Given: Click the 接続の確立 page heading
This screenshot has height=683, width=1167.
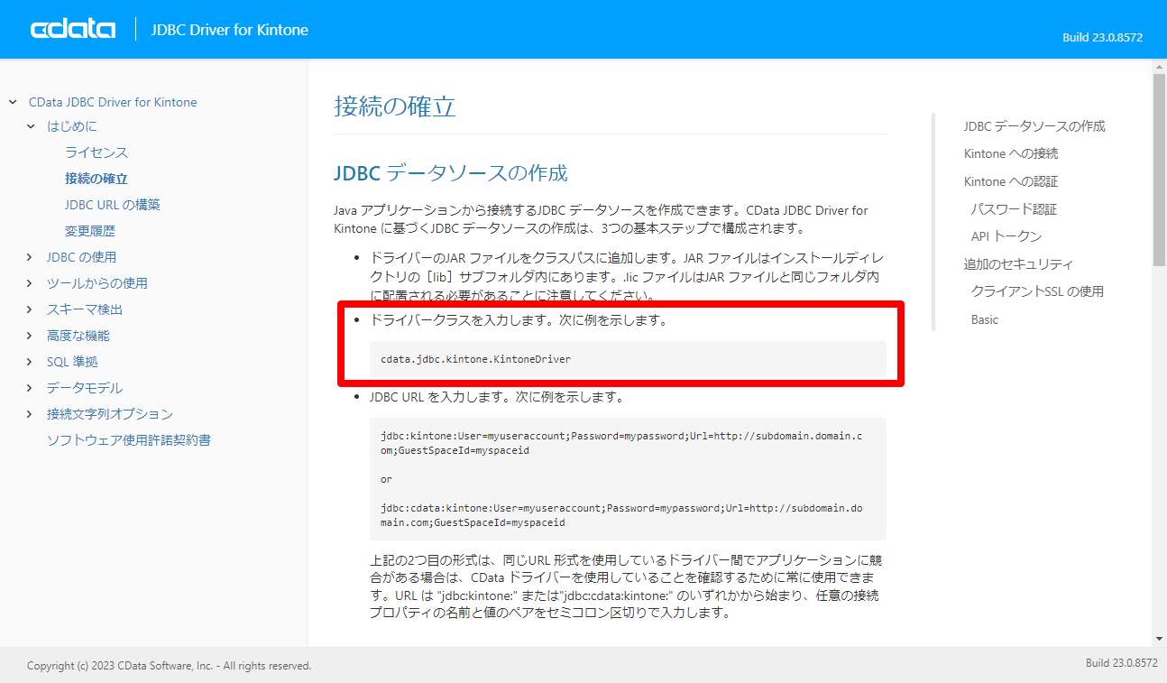Looking at the screenshot, I should pos(395,106).
